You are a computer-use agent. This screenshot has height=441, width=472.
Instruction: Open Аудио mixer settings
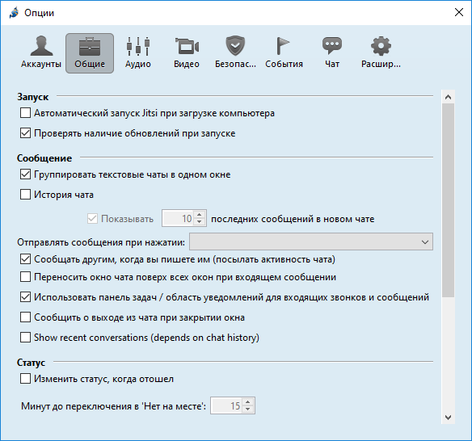[x=138, y=53]
